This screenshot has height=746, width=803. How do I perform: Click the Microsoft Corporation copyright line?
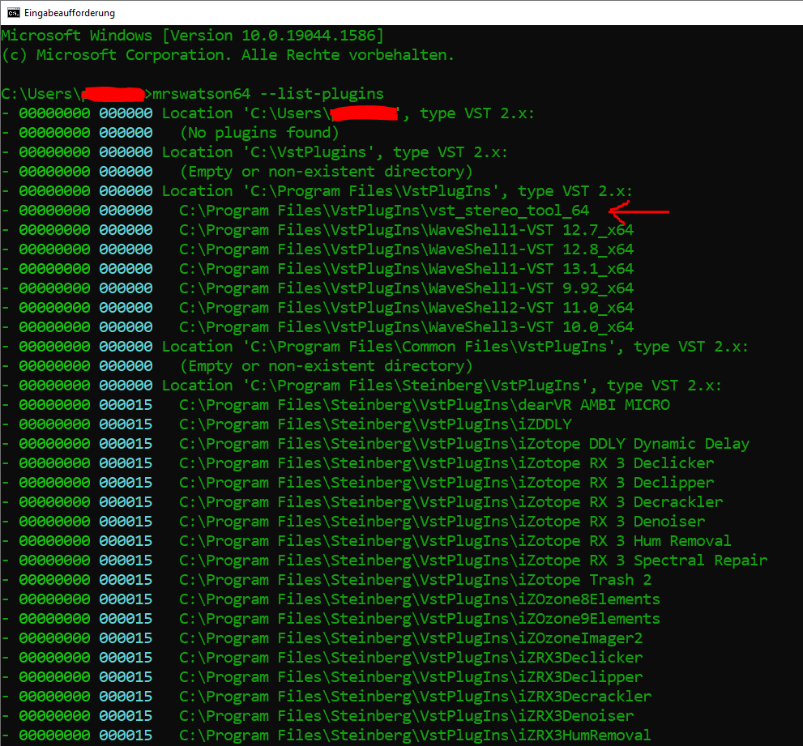[x=228, y=55]
